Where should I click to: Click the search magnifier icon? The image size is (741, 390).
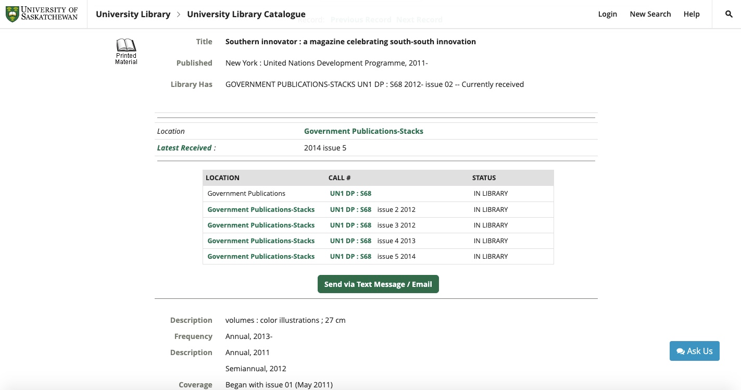[x=729, y=14]
